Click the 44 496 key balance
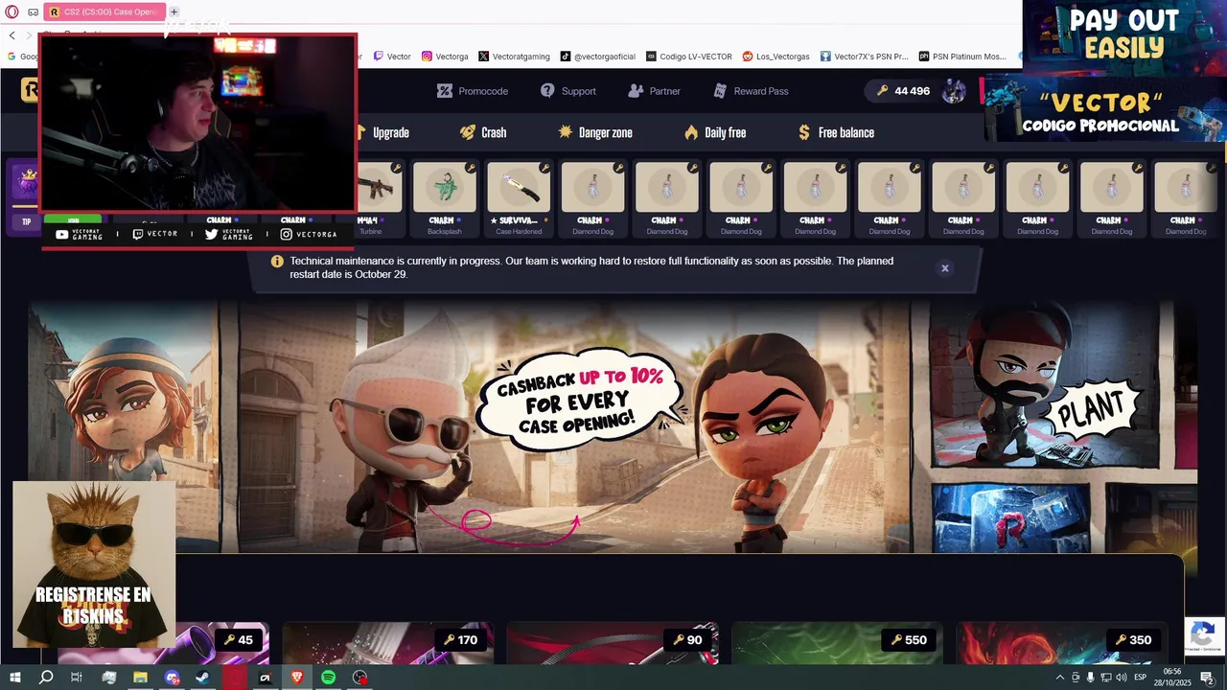1227x690 pixels. click(x=902, y=91)
